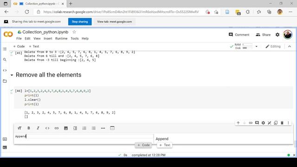
Task: Open the Find and replace search icon
Action: pos(5,60)
